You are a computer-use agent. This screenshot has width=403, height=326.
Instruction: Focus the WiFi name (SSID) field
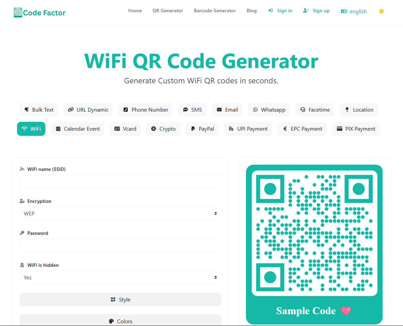click(x=120, y=181)
